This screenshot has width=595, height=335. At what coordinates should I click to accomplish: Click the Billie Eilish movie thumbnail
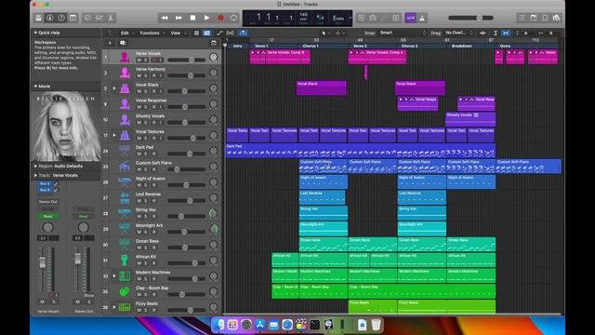click(x=66, y=127)
